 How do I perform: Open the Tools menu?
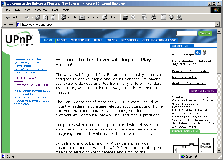tap(55, 10)
